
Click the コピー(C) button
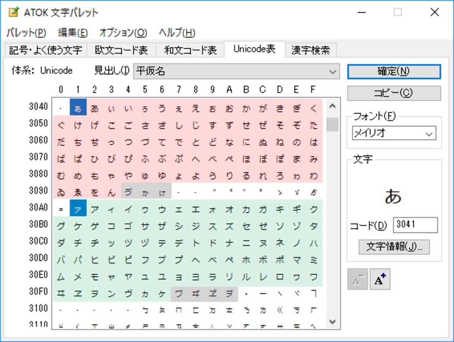394,93
